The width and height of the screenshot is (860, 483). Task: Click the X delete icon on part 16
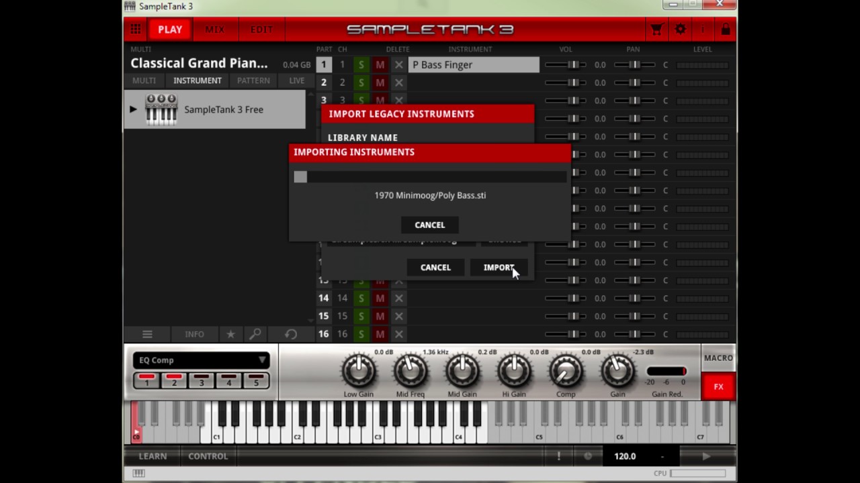[x=398, y=334]
